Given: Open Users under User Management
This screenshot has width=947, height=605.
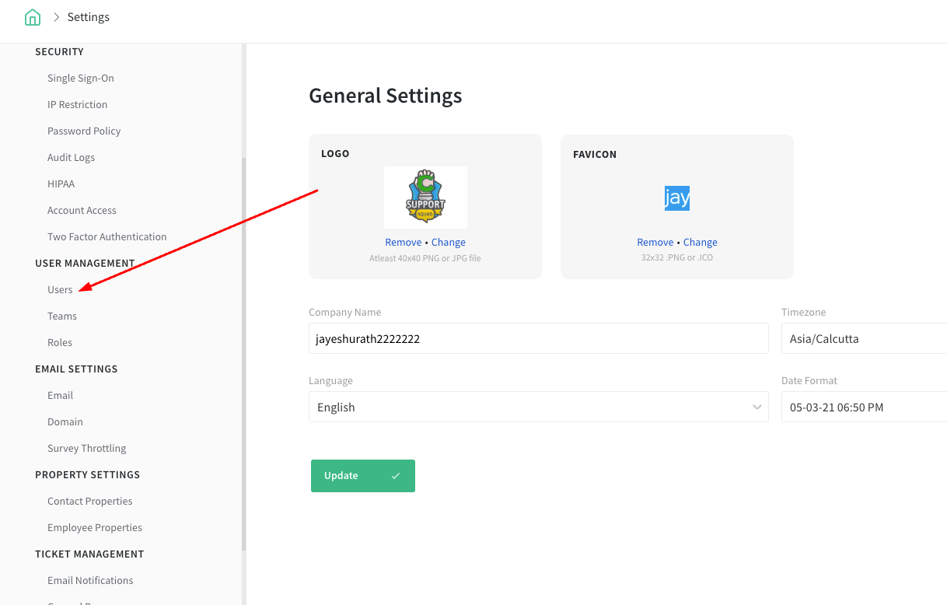Looking at the screenshot, I should [x=60, y=289].
